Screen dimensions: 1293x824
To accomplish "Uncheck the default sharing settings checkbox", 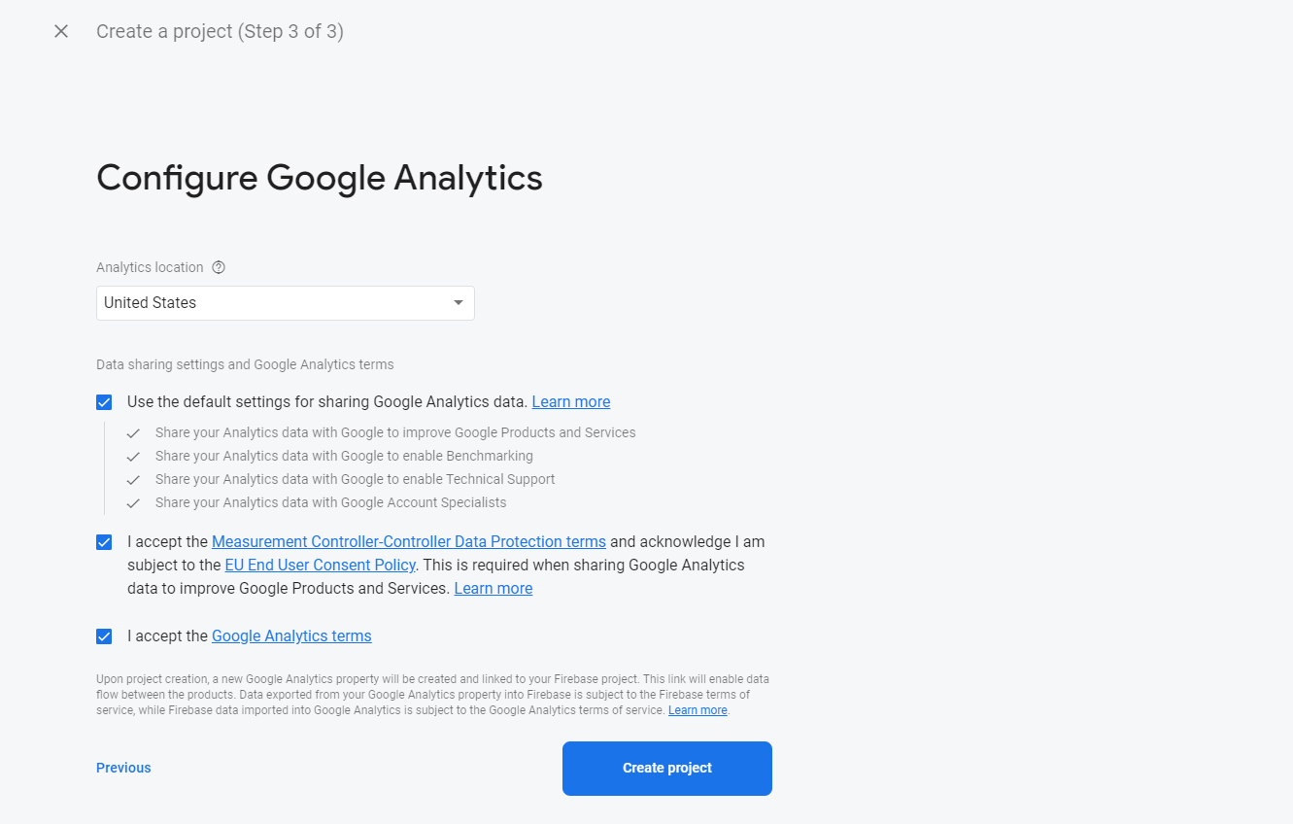I will [104, 402].
